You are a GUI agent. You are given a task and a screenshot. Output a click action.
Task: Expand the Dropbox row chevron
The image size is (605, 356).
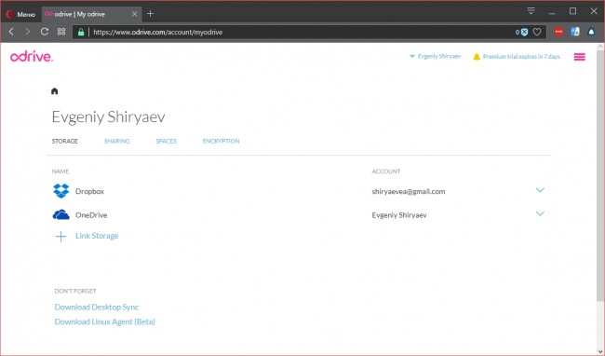[540, 190]
